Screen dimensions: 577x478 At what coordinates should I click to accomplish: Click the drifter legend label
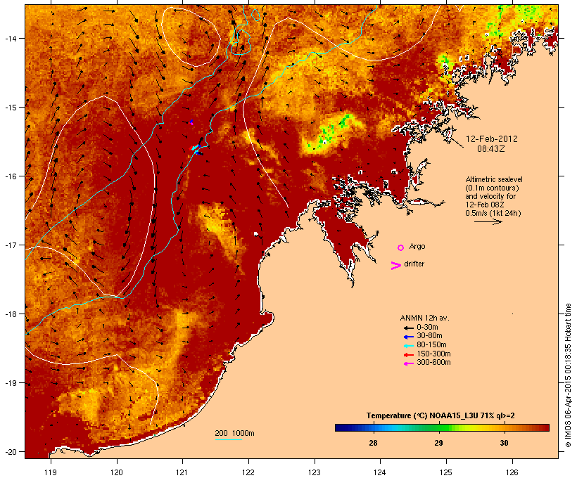[414, 264]
